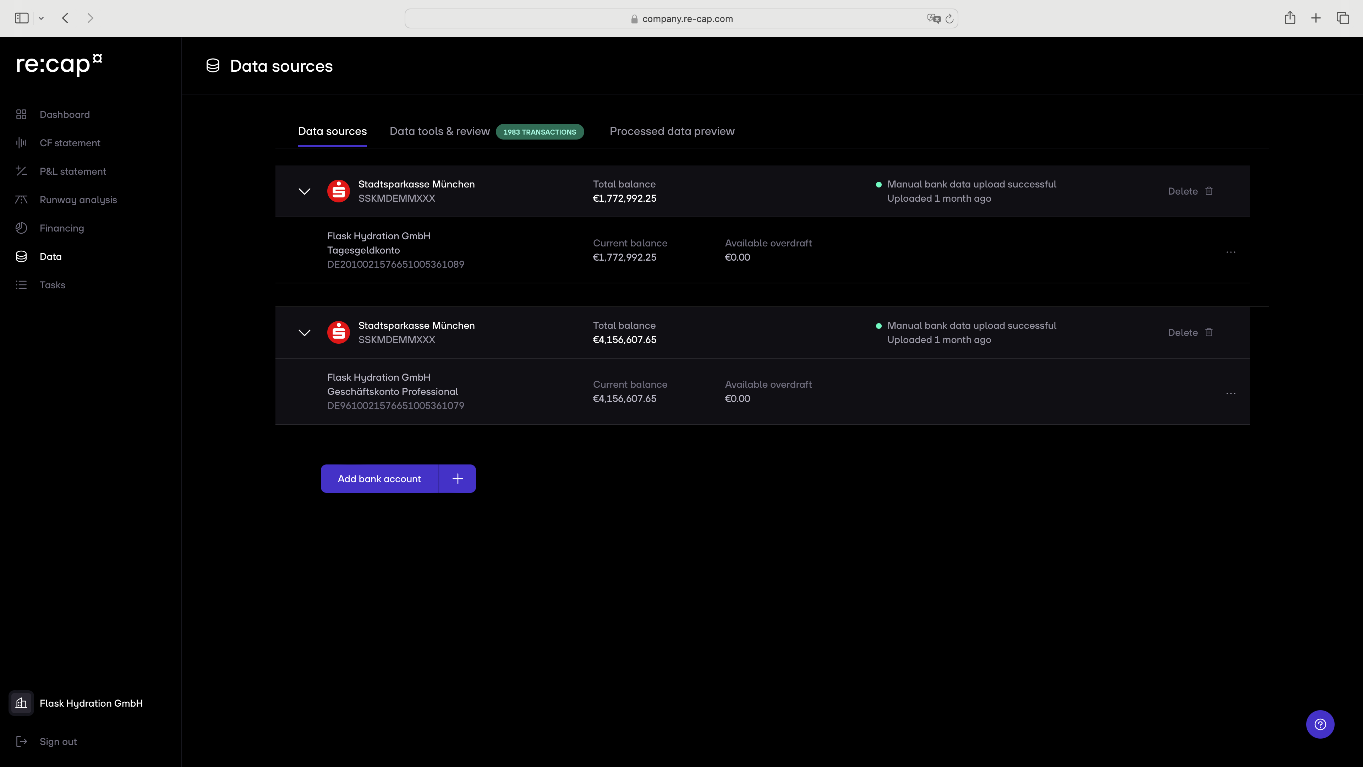Viewport: 1363px width, 767px height.
Task: Click the browser address bar
Action: click(x=681, y=18)
